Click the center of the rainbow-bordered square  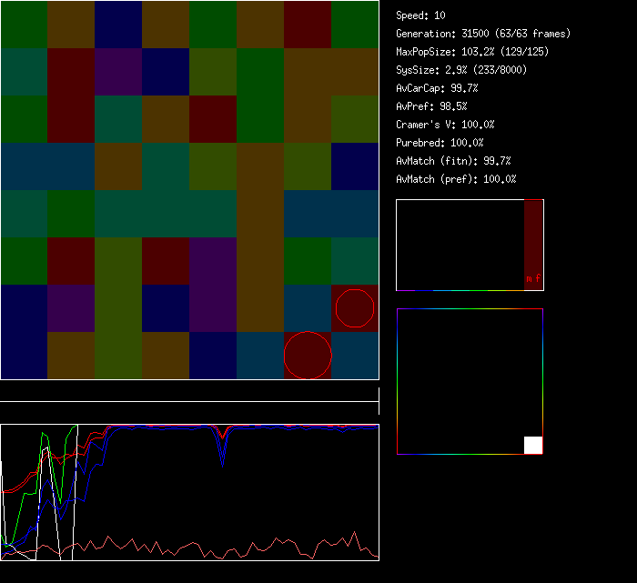click(x=470, y=381)
